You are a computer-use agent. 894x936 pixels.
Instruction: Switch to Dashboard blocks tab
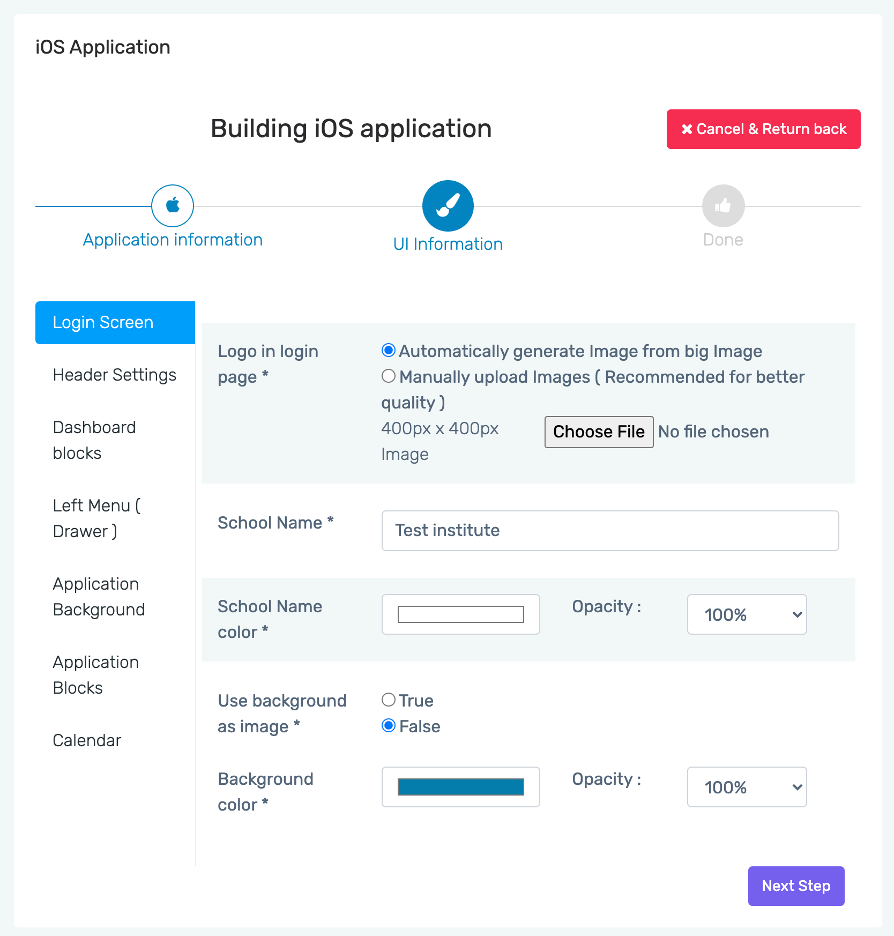[115, 440]
